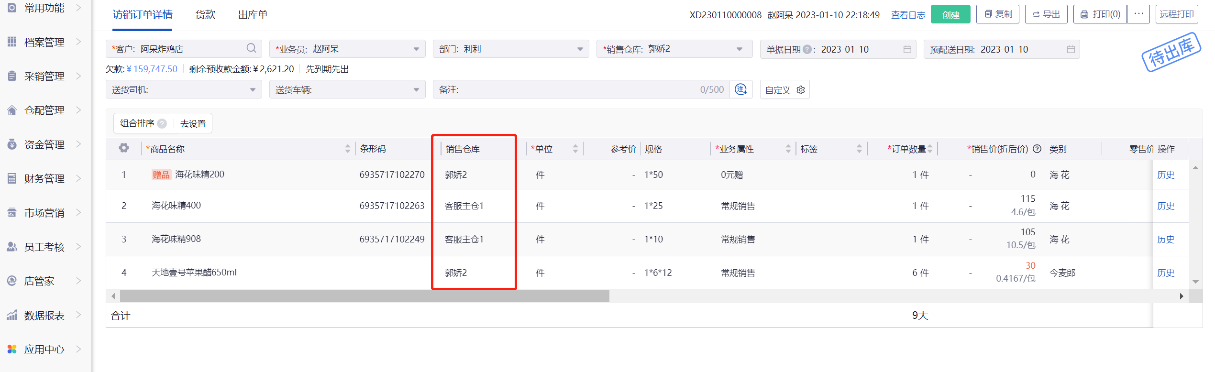This screenshot has width=1215, height=372.
Task: Open calendar icon for 单据日期
Action: tap(907, 49)
